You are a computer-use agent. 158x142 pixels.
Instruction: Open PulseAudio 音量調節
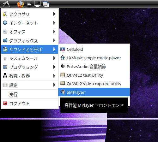pos(94,67)
